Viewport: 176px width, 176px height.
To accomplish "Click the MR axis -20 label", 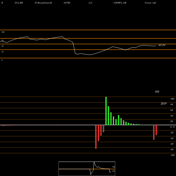I will 172,133.
